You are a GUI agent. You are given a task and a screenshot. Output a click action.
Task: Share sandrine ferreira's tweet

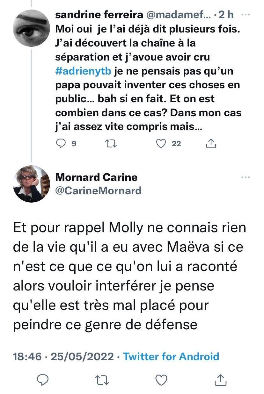[211, 144]
